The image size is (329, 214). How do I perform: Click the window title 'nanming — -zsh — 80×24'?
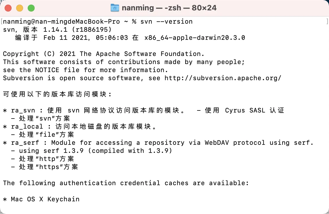click(169, 8)
